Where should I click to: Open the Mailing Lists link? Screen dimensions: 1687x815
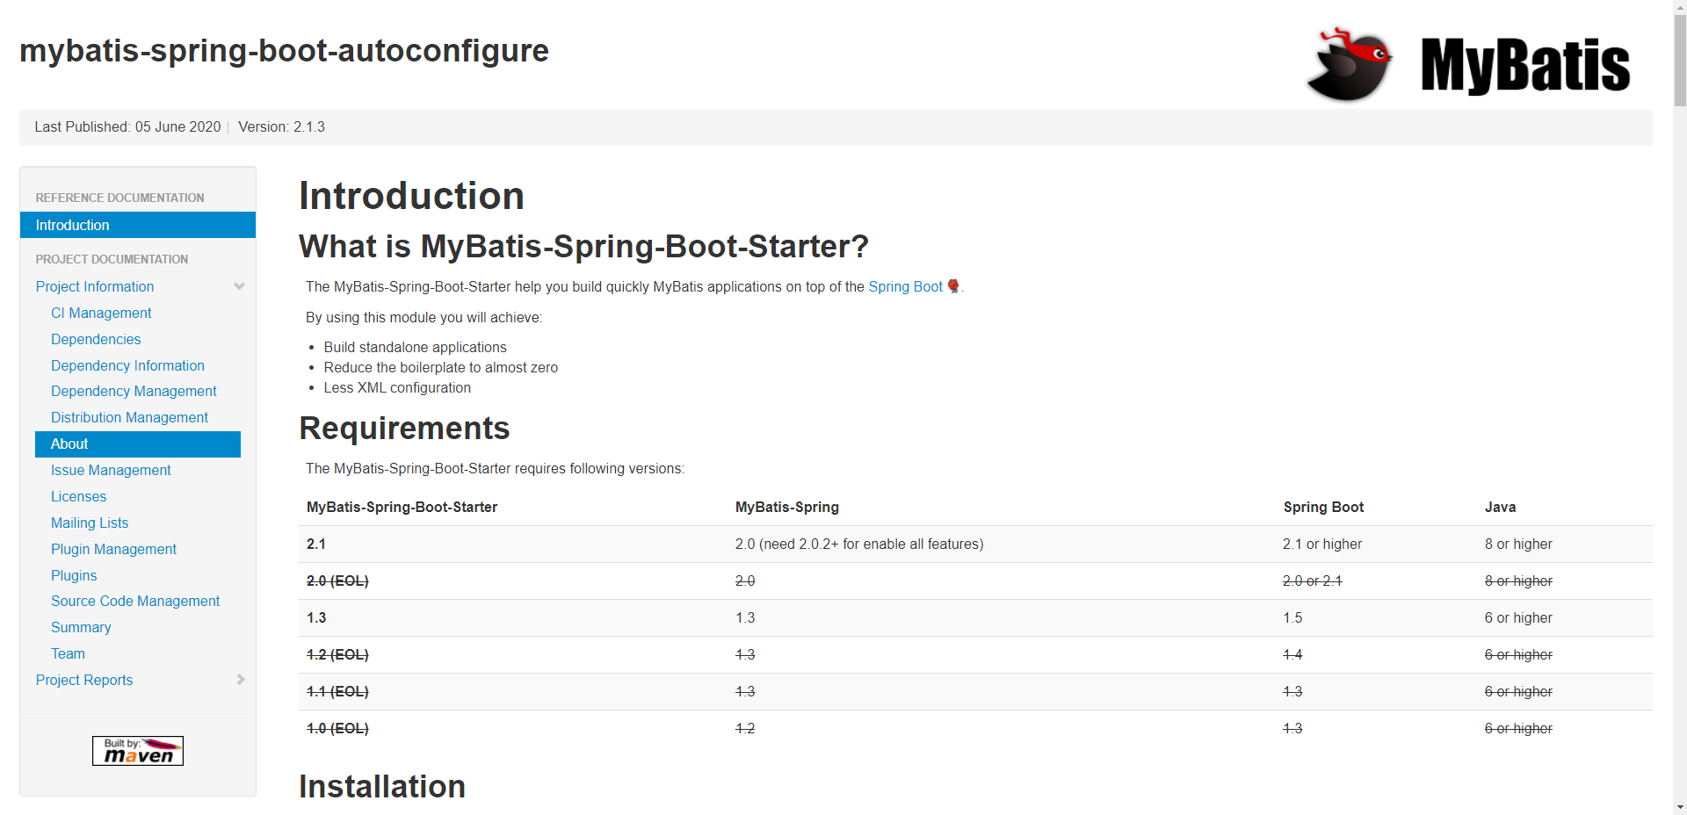point(90,523)
